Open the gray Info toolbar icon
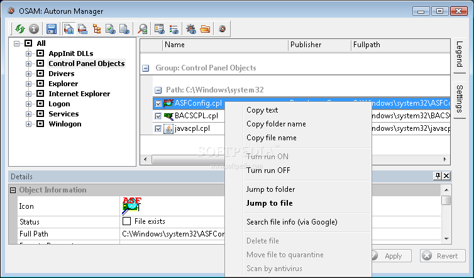 click(34, 29)
